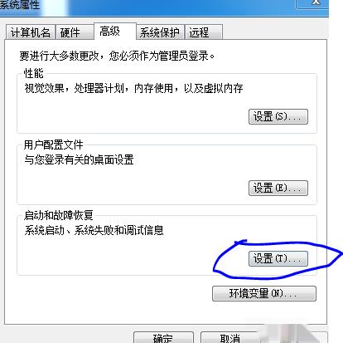
Task: Switch to the 计算机名 tab
Action: point(30,32)
